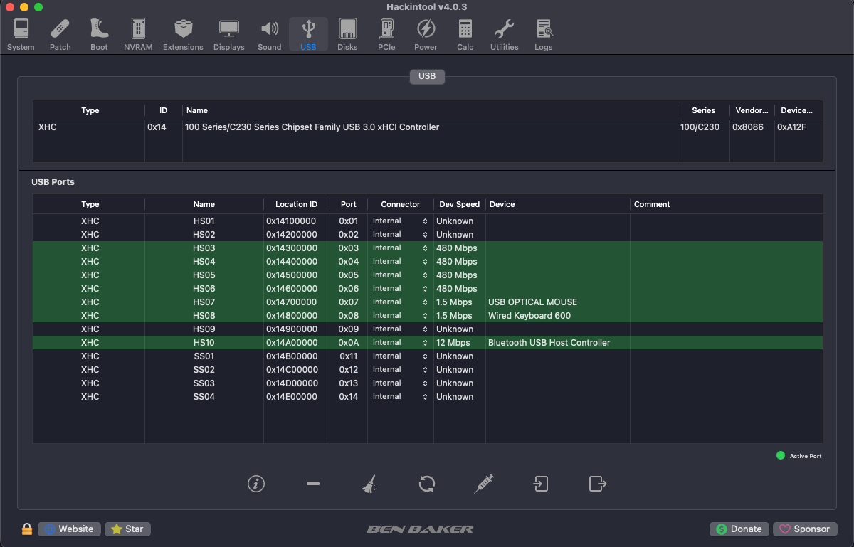Click the minus Delete port icon
854x547 pixels.
point(313,484)
